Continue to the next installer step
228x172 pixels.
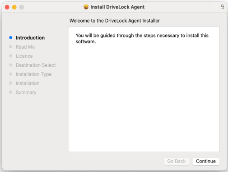point(206,161)
